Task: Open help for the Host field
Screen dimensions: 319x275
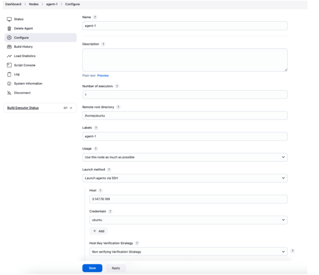Action: (x=100, y=190)
